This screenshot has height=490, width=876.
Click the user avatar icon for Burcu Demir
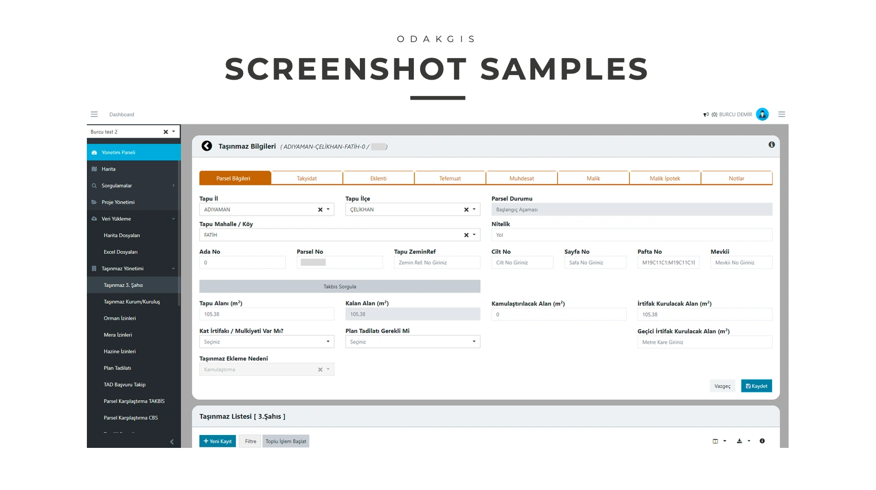point(762,115)
